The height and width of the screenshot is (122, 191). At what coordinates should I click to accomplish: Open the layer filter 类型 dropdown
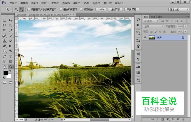point(151,21)
